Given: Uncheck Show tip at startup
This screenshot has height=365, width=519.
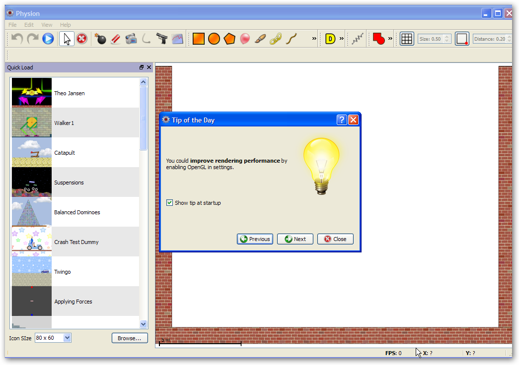Looking at the screenshot, I should pos(169,203).
